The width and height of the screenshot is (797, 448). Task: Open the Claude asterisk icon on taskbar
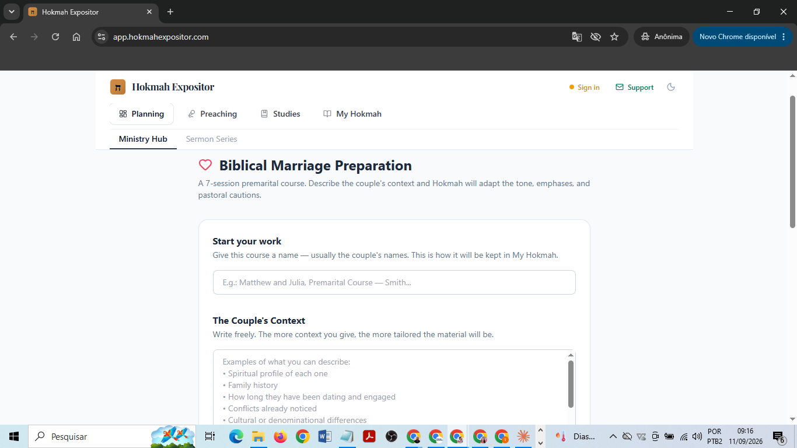(x=523, y=436)
